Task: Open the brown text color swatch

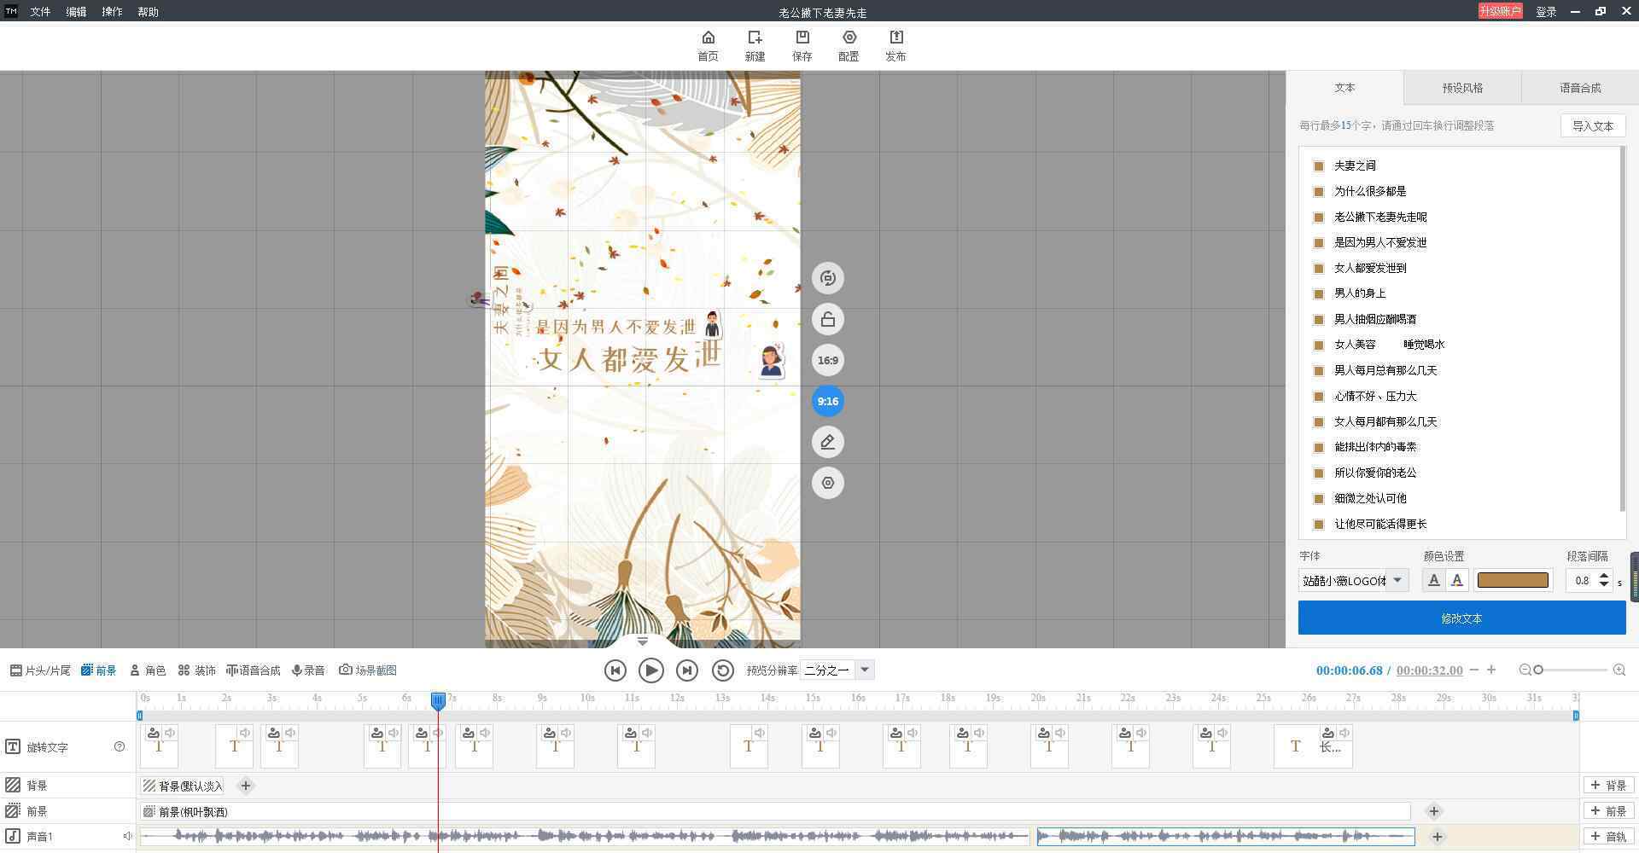Action: [1513, 580]
